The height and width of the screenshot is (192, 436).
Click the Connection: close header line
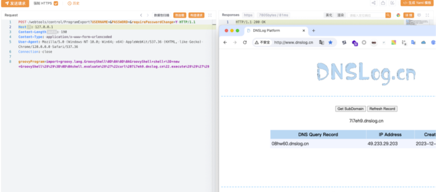35,52
